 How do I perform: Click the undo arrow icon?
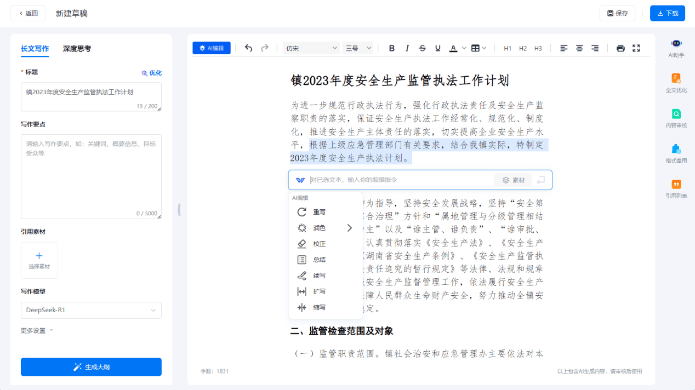click(x=248, y=48)
